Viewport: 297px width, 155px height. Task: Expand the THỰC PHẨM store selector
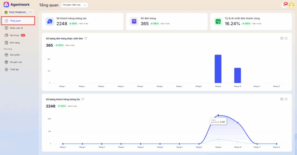[x=18, y=12]
